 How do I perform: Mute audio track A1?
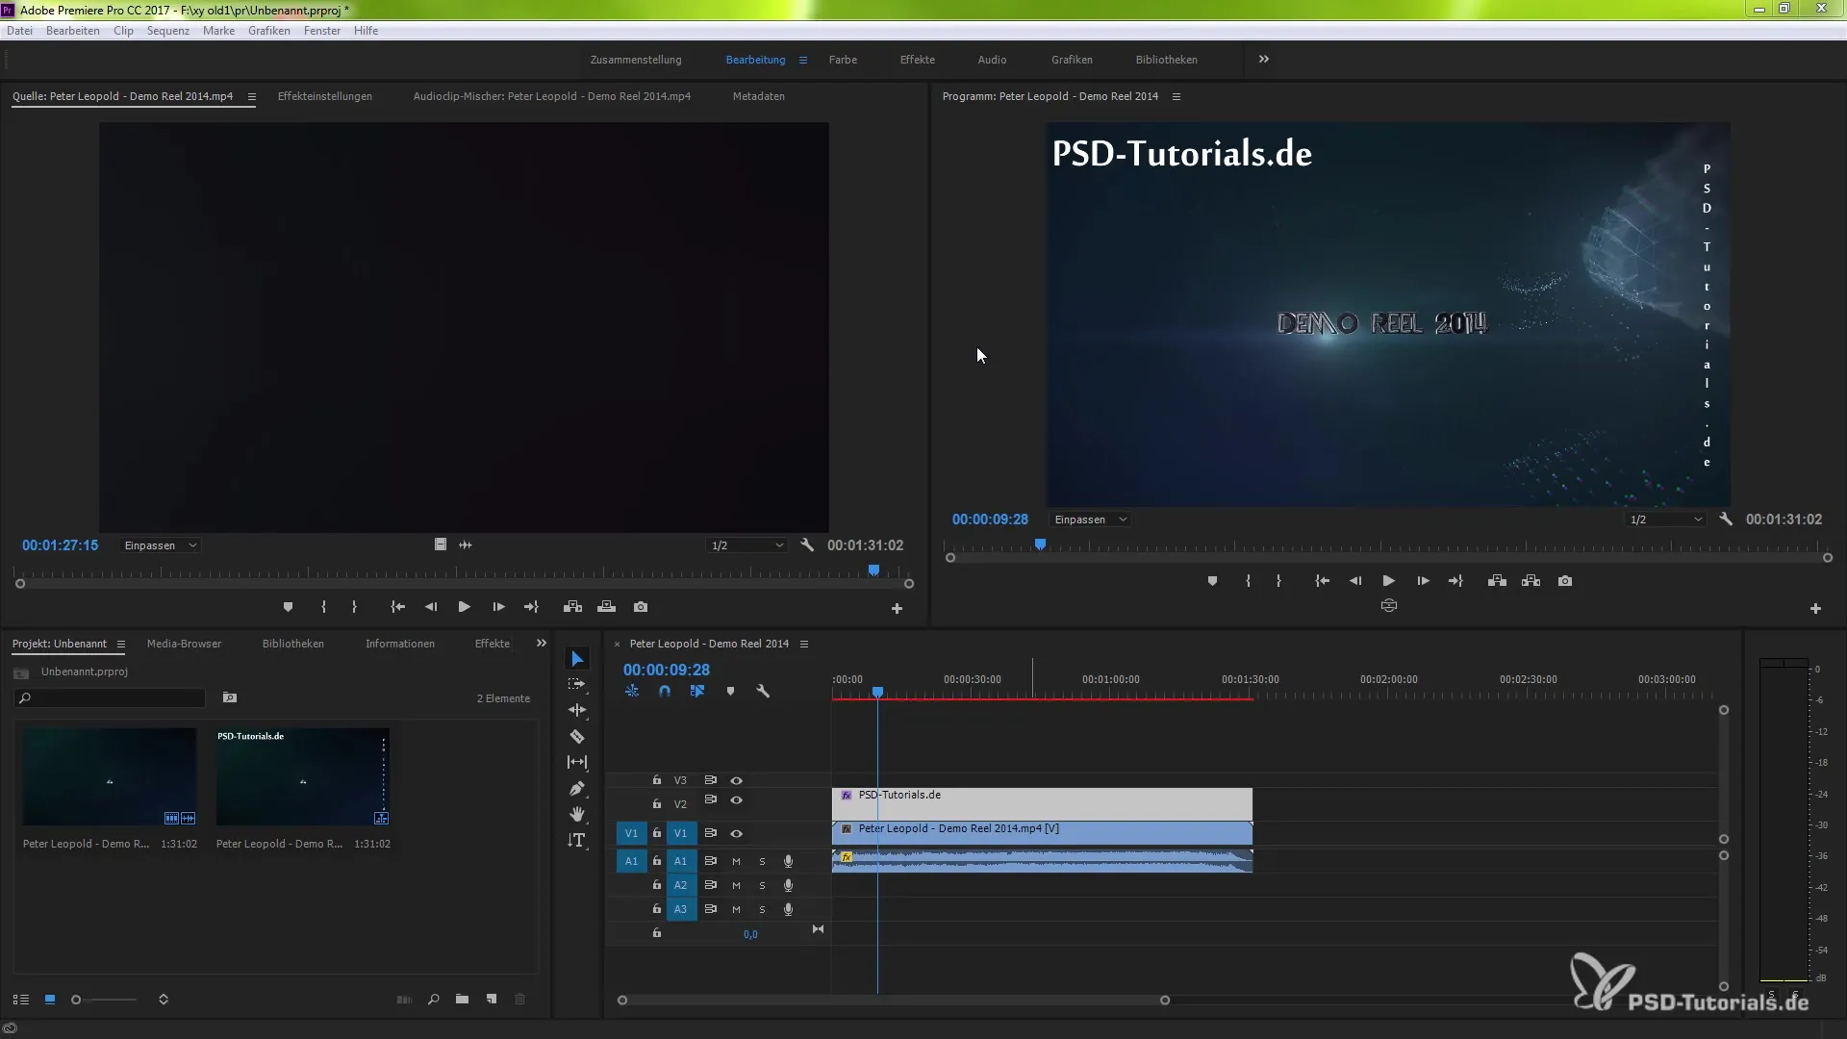(x=736, y=861)
